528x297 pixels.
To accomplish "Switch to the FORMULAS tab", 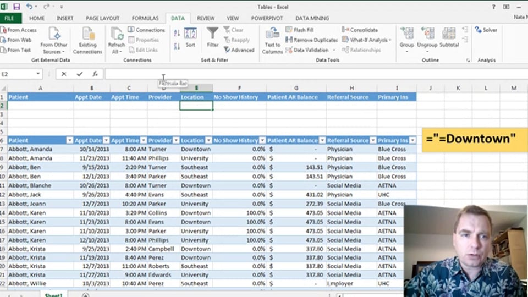I will coord(145,18).
